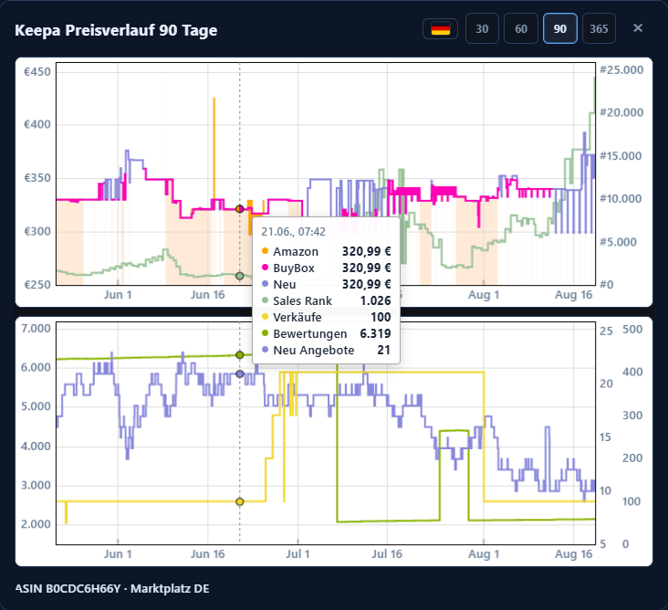Click the Neu Angebote marker on lower chart
Screen dimensions: 668x610
pyautogui.click(x=239, y=373)
